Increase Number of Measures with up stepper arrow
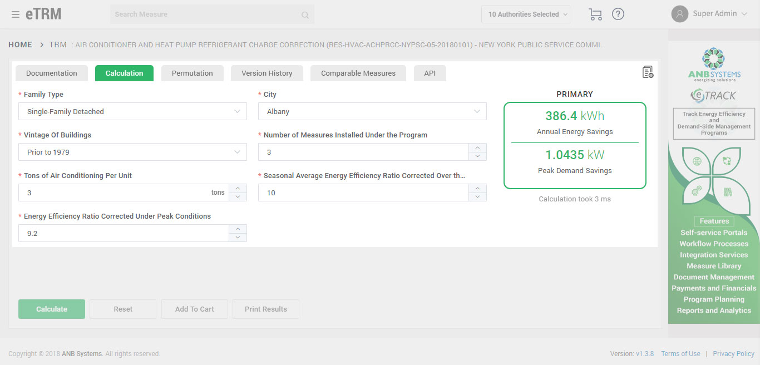 point(477,147)
